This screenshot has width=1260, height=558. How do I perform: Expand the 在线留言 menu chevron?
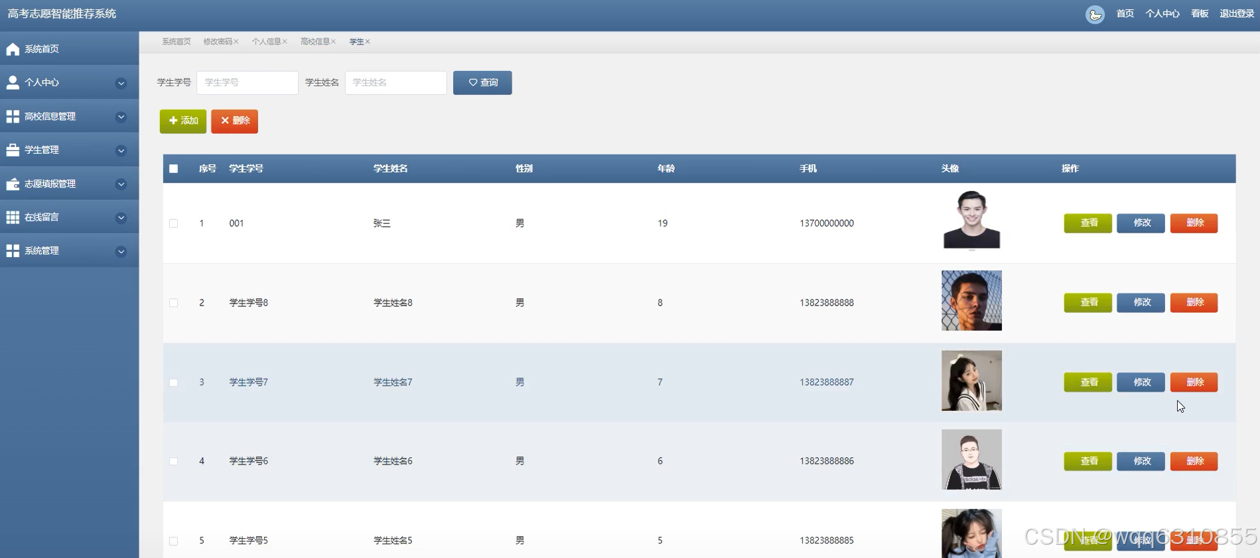tap(121, 217)
